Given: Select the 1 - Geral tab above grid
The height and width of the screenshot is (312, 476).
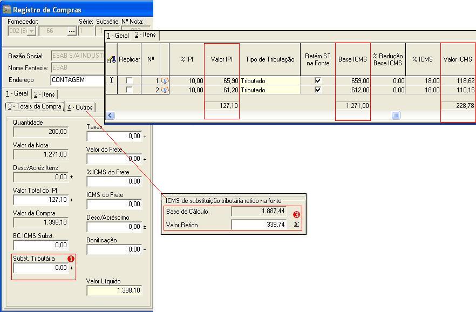Looking at the screenshot, I should tap(118, 36).
